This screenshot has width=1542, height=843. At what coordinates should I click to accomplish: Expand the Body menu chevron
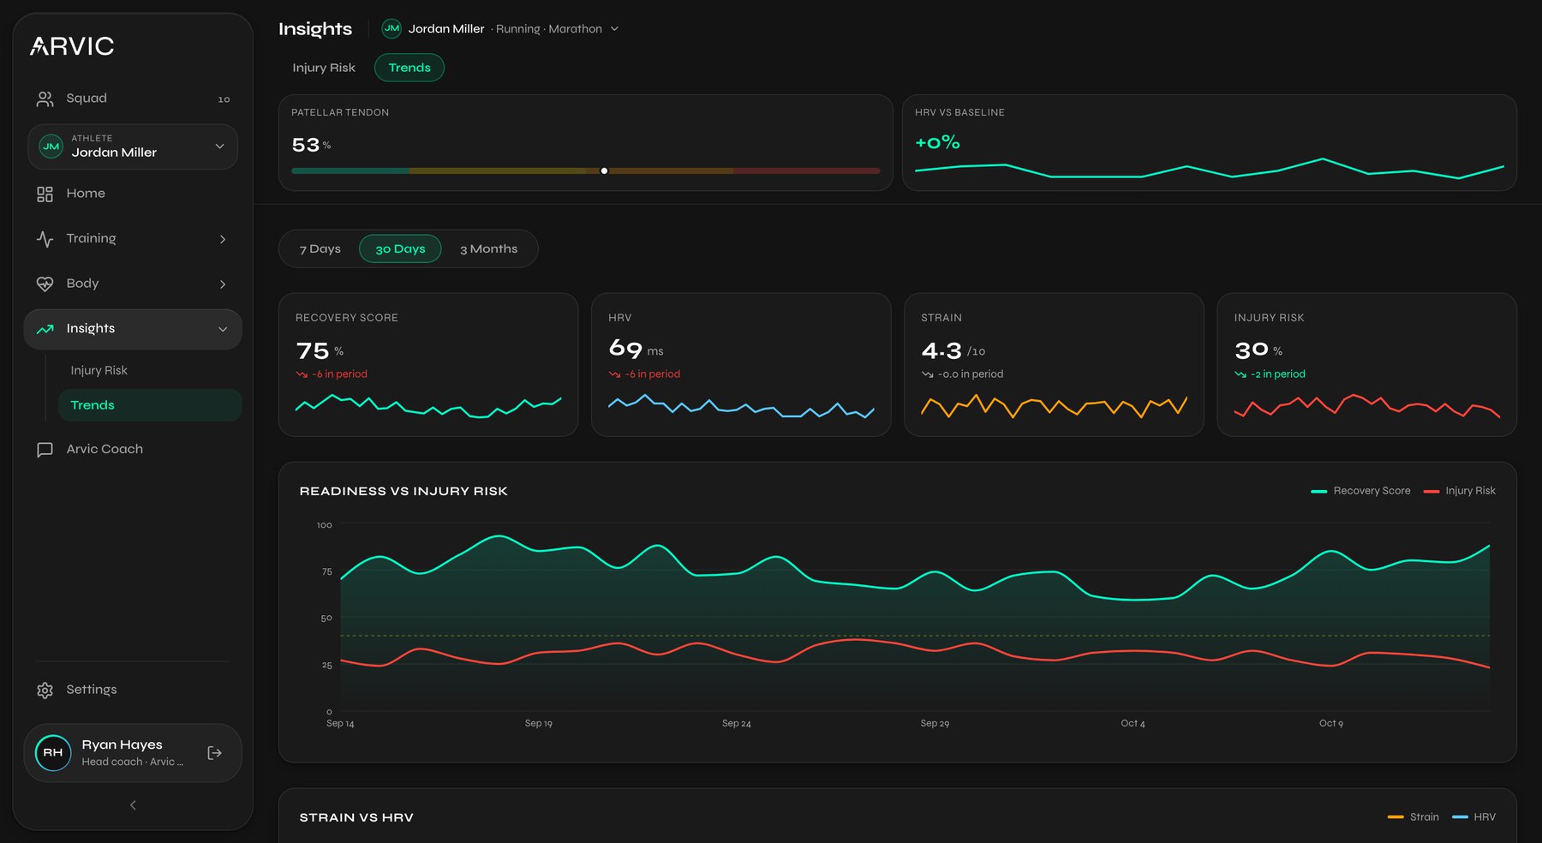tap(223, 284)
